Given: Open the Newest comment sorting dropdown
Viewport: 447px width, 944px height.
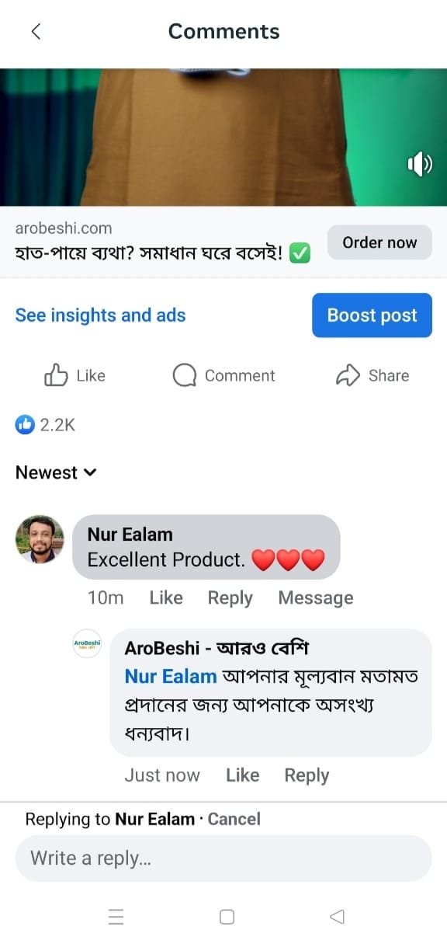Looking at the screenshot, I should click(47, 472).
